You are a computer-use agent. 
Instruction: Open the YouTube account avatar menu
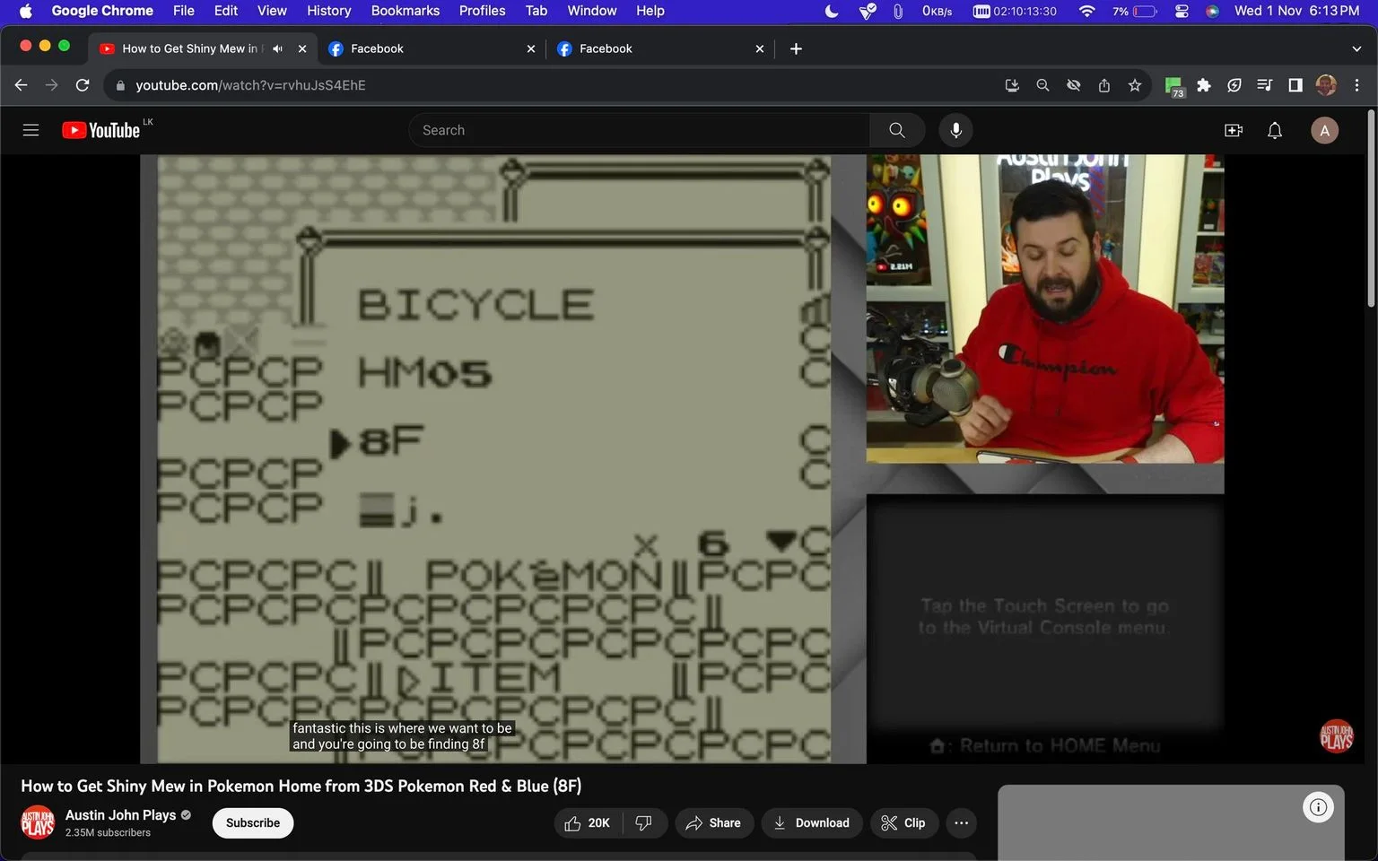1324,130
